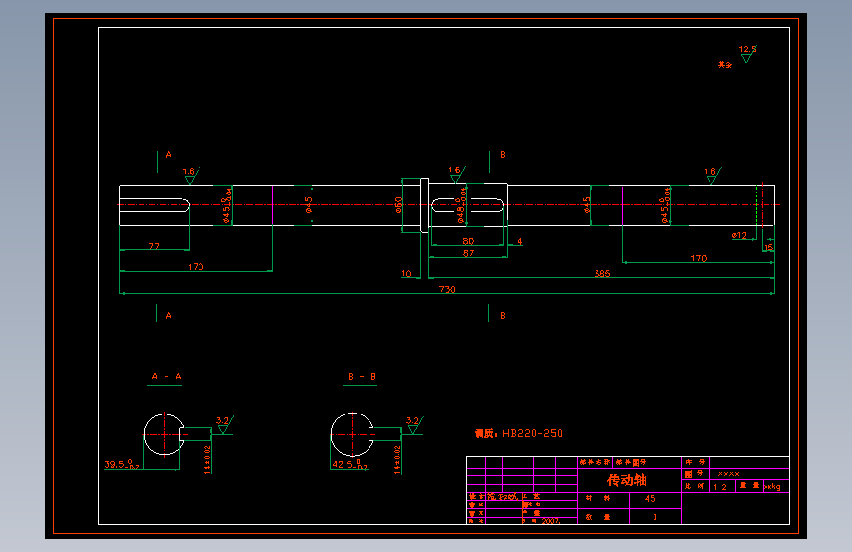Click the 传动轴 part name in title block

pos(627,480)
